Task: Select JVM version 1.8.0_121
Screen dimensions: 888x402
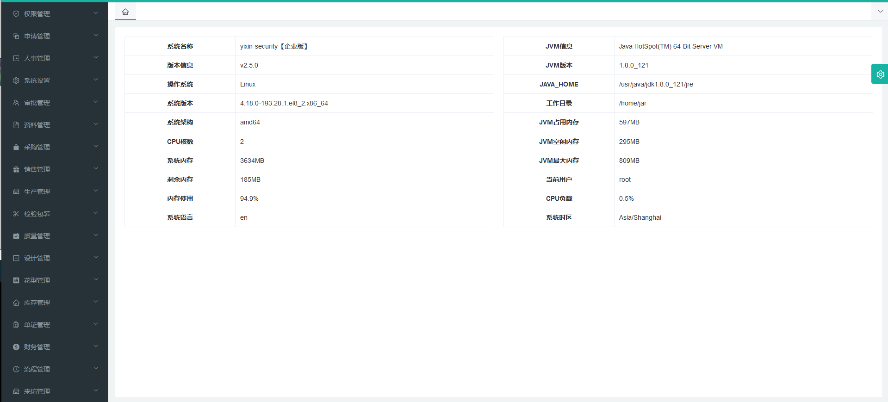Action: (633, 65)
